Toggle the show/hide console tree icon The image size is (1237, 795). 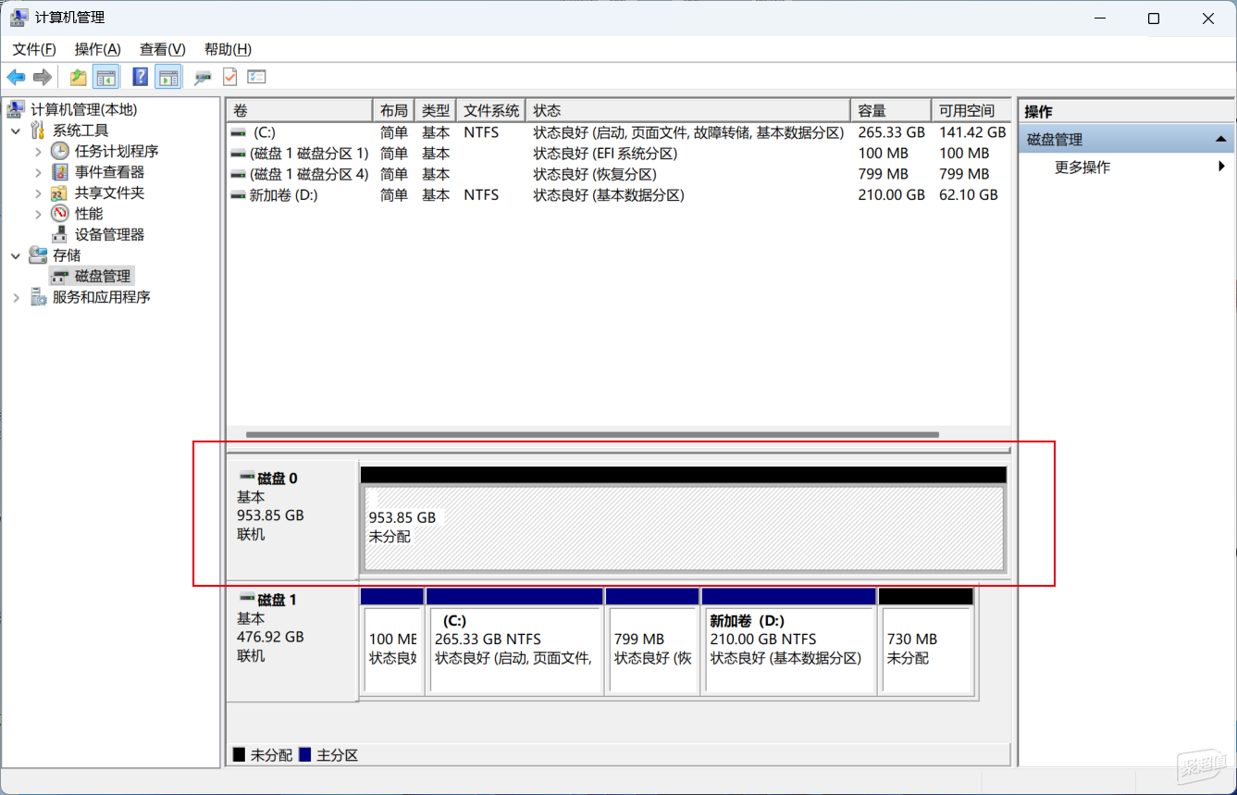[x=105, y=77]
